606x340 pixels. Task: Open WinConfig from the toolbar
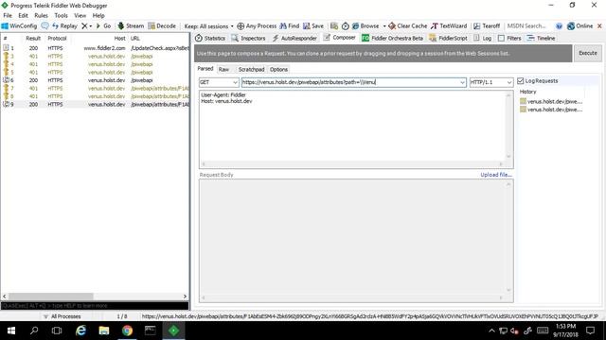pos(19,25)
